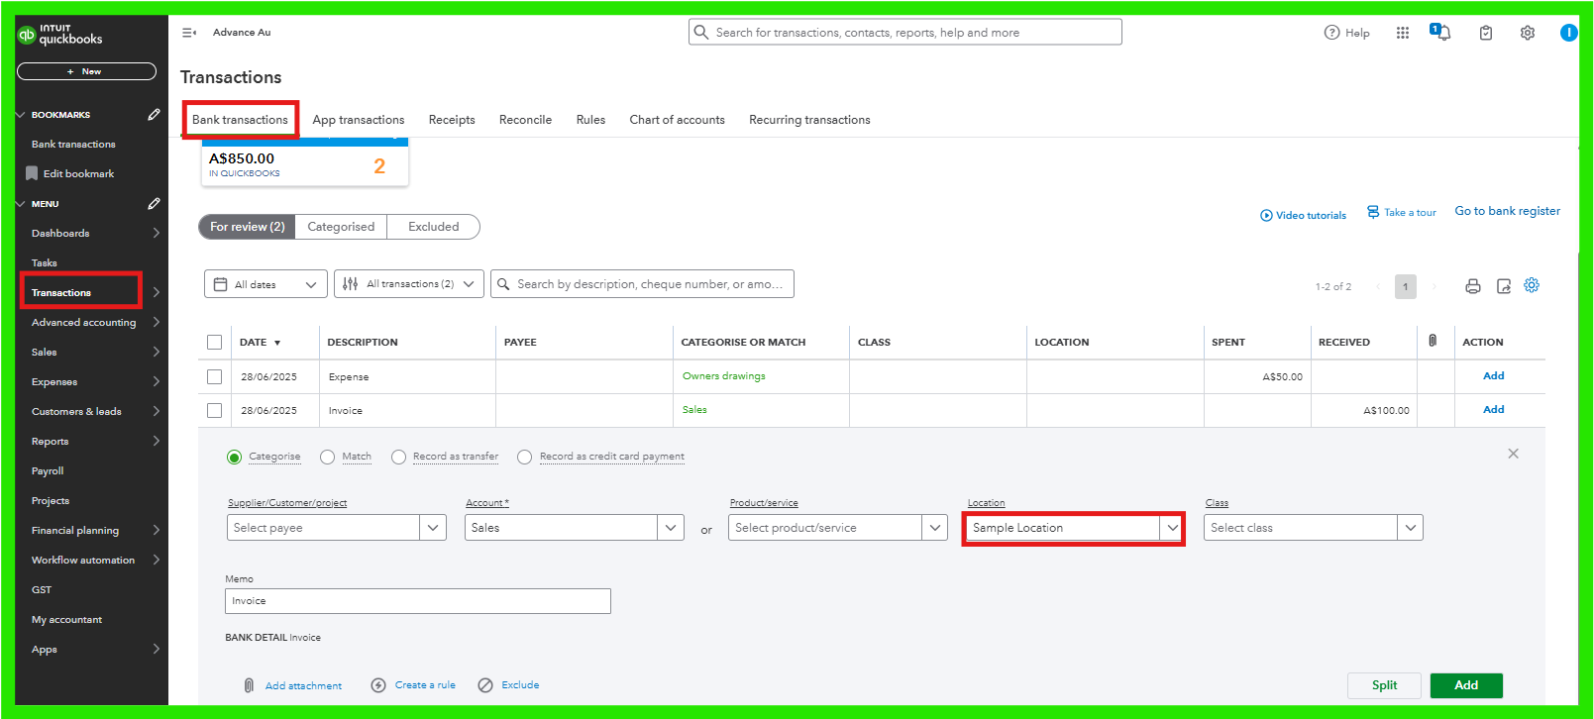This screenshot has width=1594, height=719.
Task: Click the Split button
Action: 1384,685
